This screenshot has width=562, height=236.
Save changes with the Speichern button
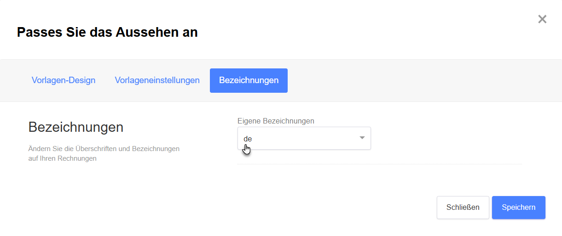click(519, 208)
